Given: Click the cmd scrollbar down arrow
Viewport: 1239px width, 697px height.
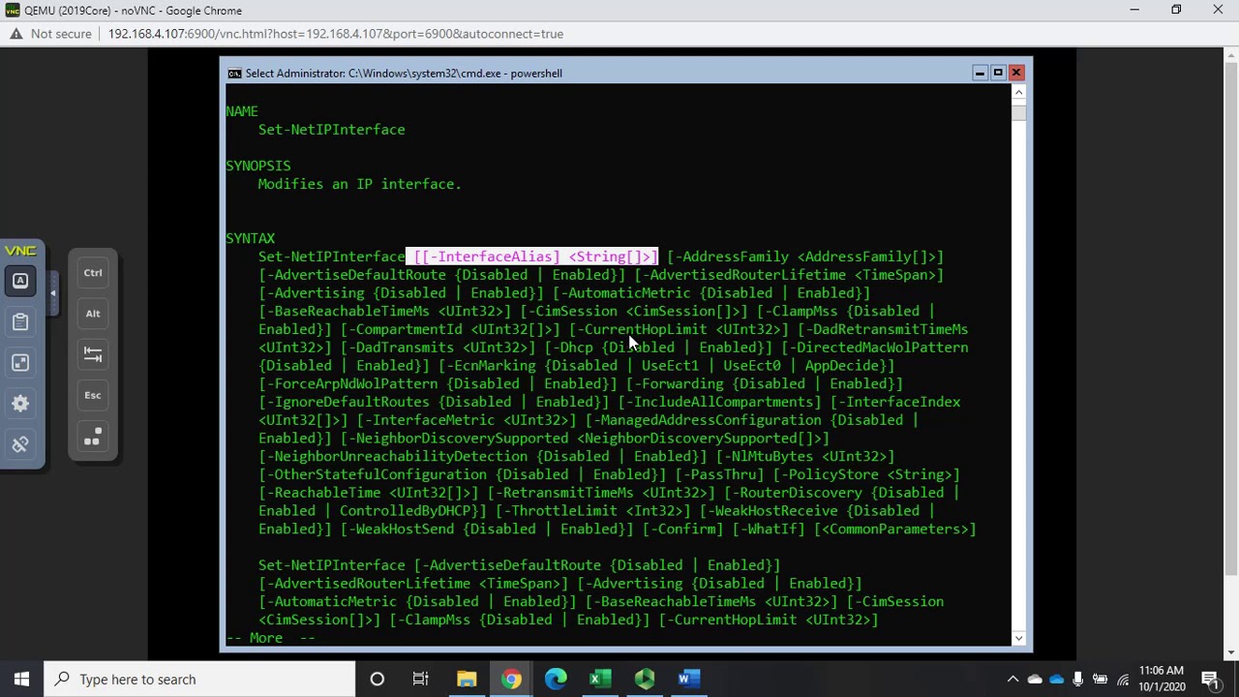Looking at the screenshot, I should coord(1018,638).
